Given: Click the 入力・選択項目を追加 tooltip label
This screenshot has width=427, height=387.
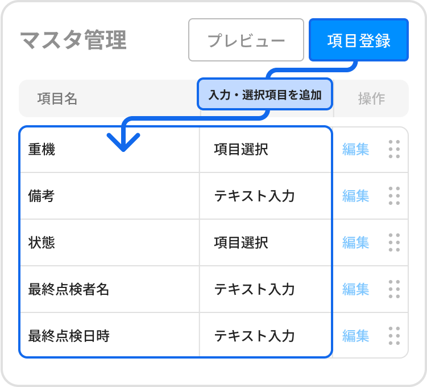Looking at the screenshot, I should (265, 94).
